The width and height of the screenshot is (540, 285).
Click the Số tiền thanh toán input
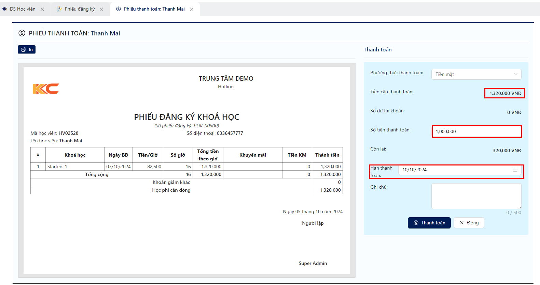pos(476,131)
